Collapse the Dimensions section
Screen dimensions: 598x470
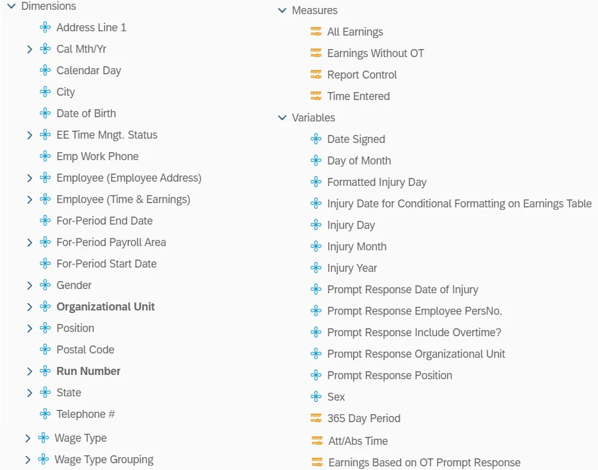11,6
